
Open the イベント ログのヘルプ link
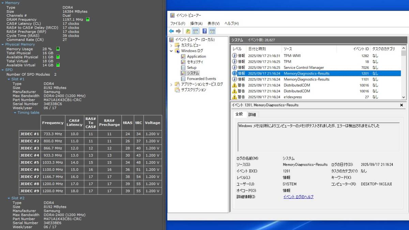click(298, 197)
